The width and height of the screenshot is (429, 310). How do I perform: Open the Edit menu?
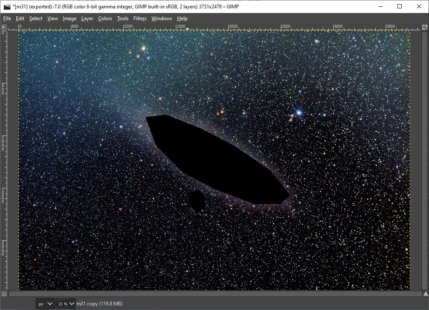coord(20,18)
